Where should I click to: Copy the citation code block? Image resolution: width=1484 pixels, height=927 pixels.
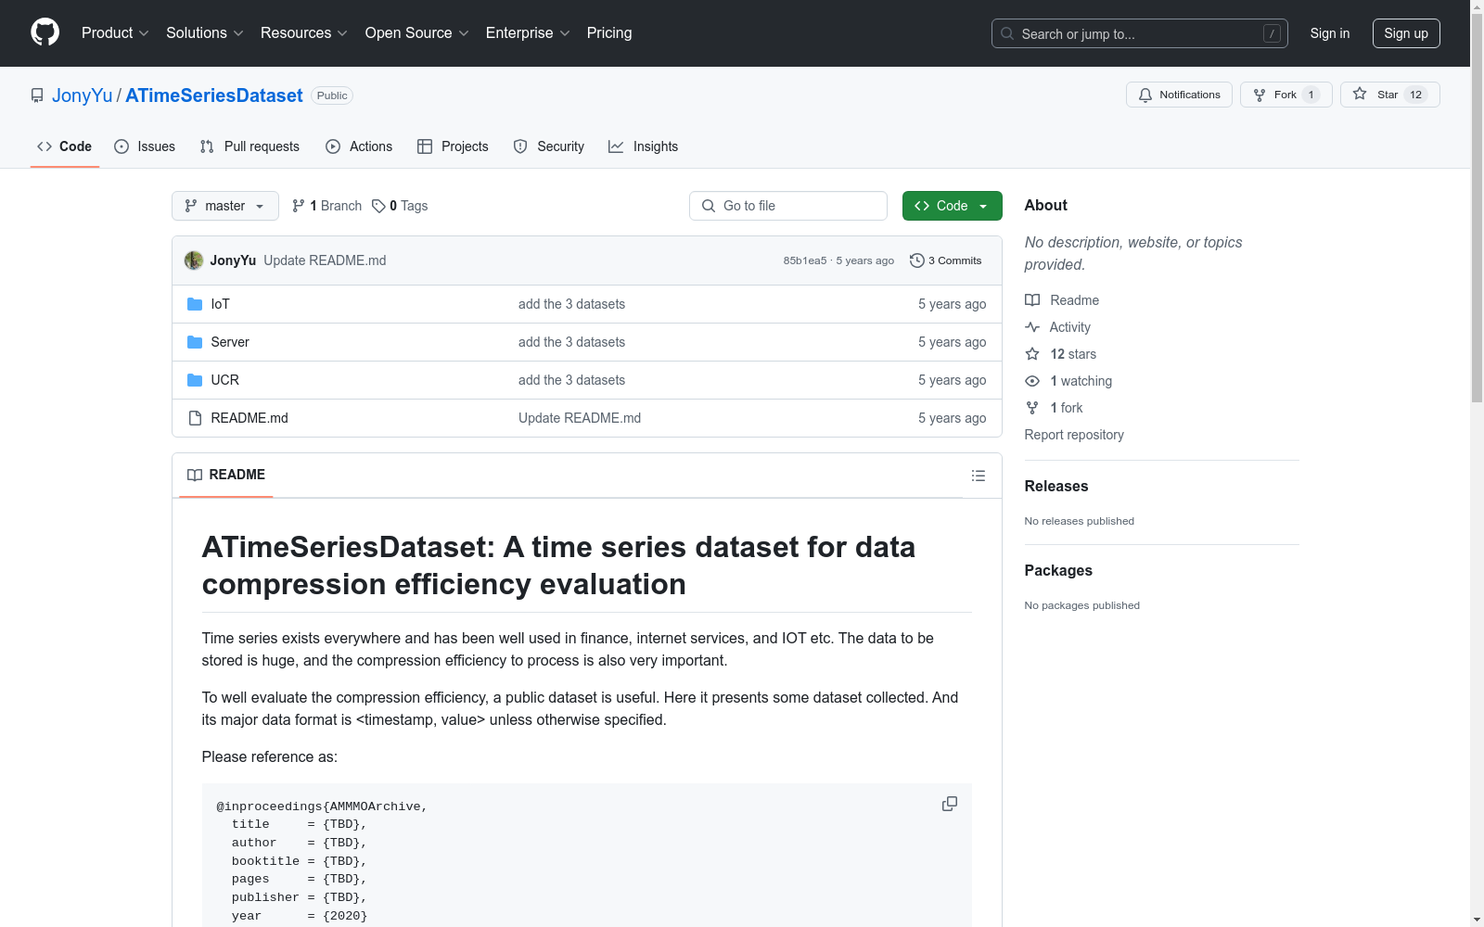tap(950, 804)
